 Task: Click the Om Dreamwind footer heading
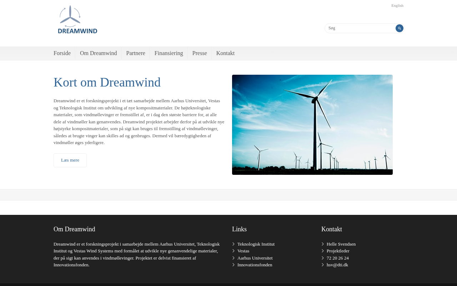coord(74,229)
